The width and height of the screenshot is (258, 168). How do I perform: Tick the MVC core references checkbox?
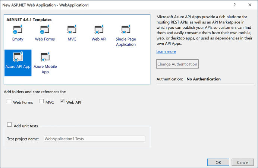41,101
